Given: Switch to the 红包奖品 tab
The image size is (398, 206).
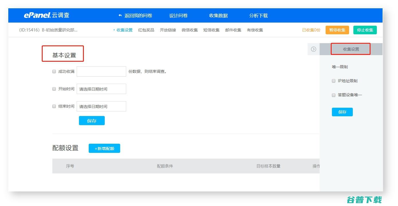Looking at the screenshot, I should pyautogui.click(x=146, y=30).
